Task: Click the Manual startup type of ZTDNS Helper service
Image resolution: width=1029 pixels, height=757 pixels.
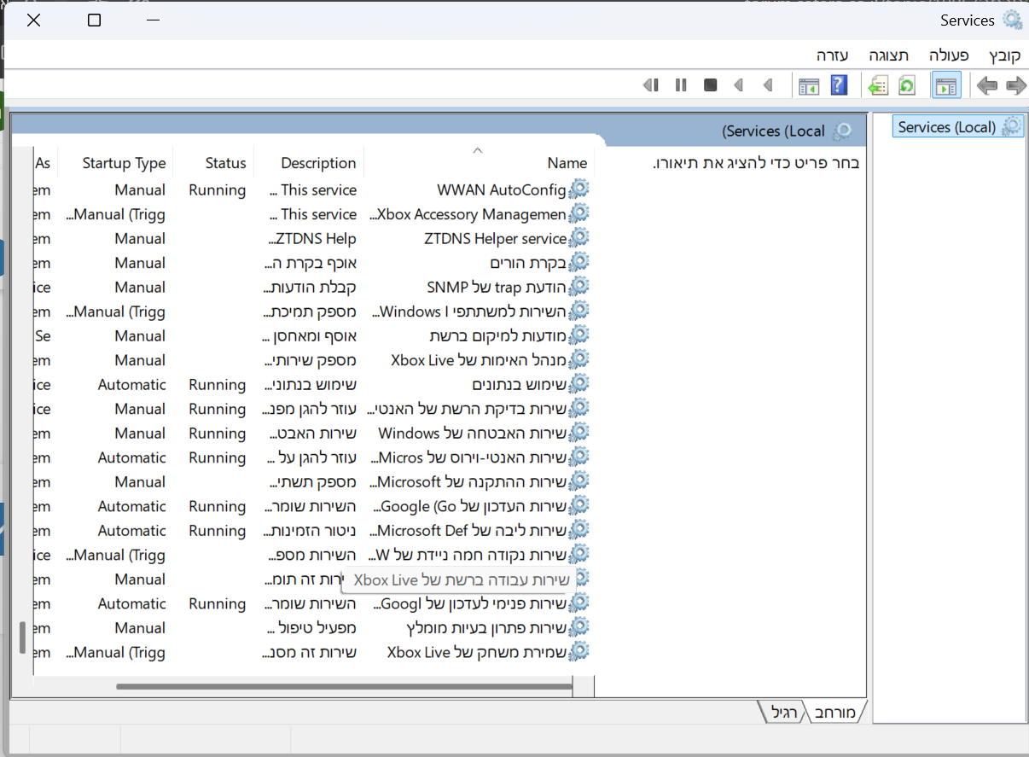Action: pyautogui.click(x=140, y=238)
